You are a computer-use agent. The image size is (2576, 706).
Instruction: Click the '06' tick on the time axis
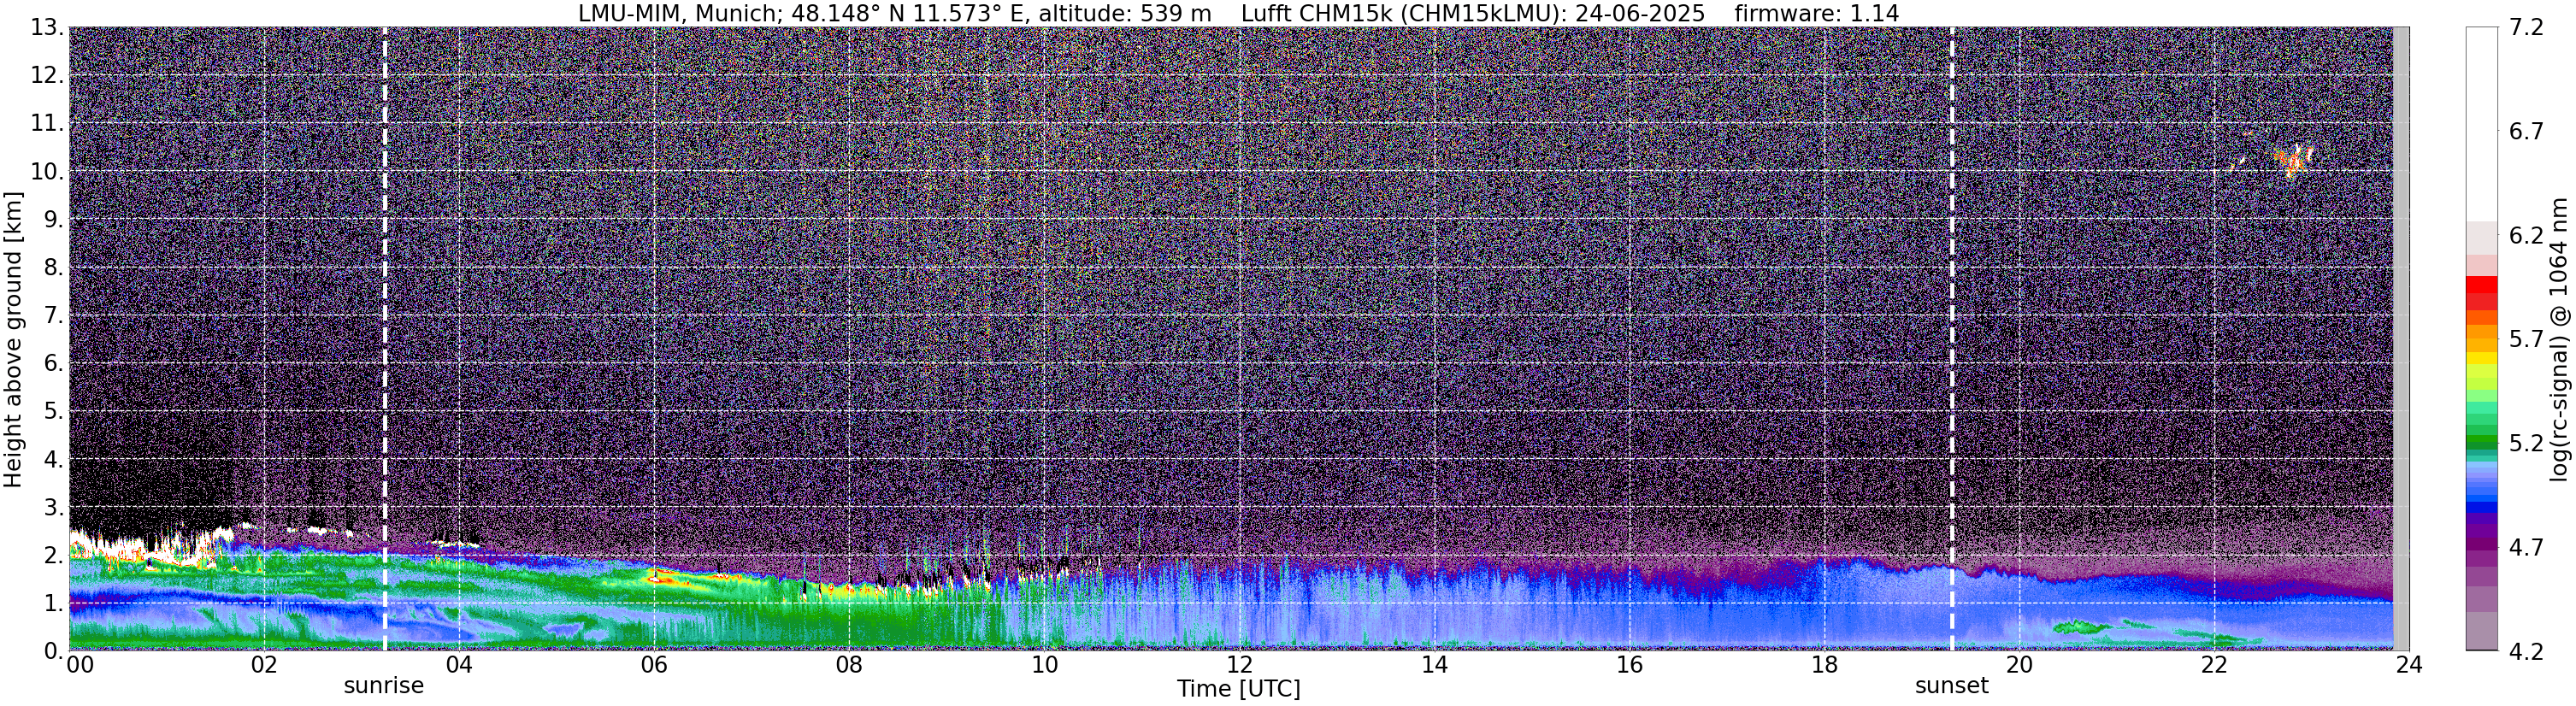654,665
